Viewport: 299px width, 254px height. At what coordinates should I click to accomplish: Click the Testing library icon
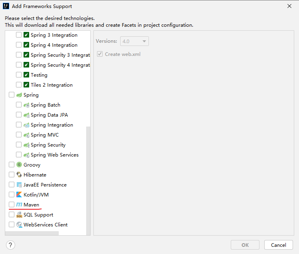pyautogui.click(x=26, y=75)
